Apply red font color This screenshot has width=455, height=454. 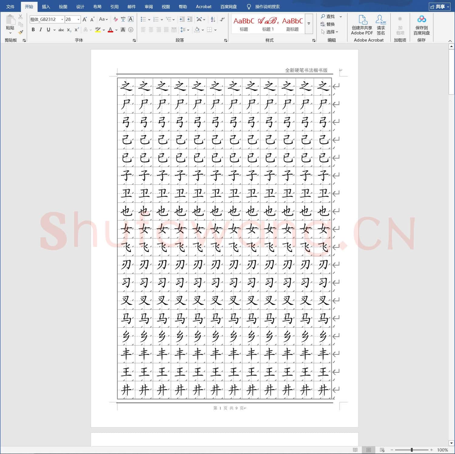[x=110, y=30]
